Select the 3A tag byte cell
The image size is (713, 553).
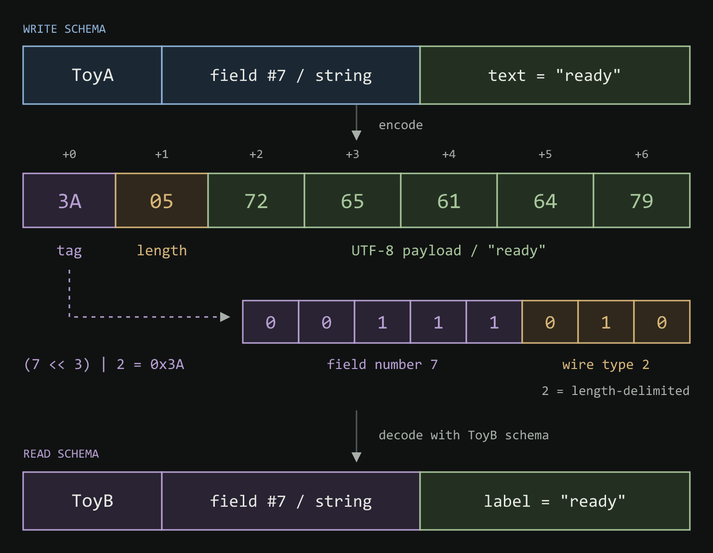tap(69, 200)
